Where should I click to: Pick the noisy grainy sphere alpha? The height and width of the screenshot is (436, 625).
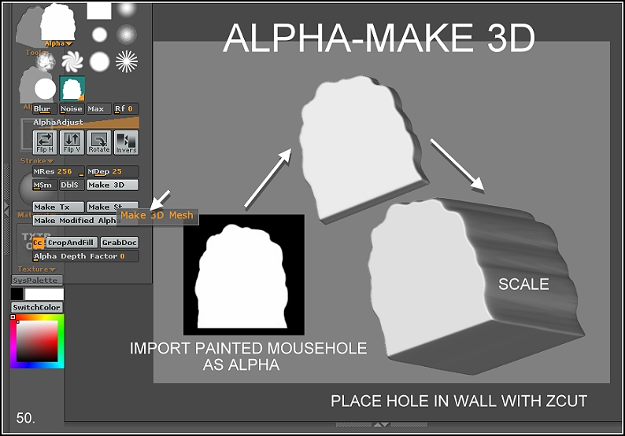pyautogui.click(x=127, y=35)
